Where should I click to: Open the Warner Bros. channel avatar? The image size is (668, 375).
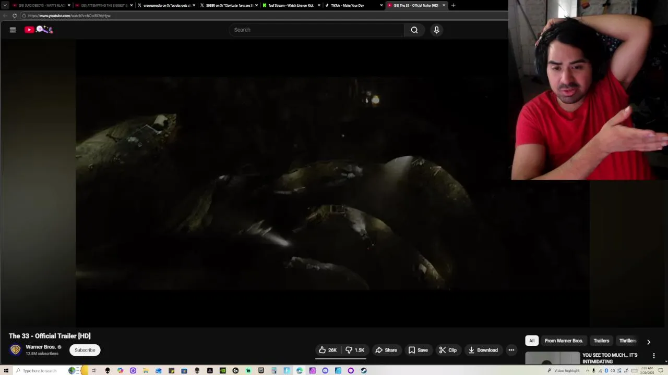click(15, 350)
